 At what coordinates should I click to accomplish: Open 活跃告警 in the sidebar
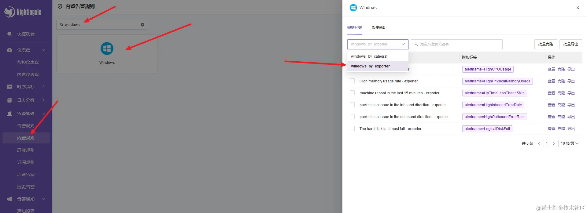coord(26,175)
